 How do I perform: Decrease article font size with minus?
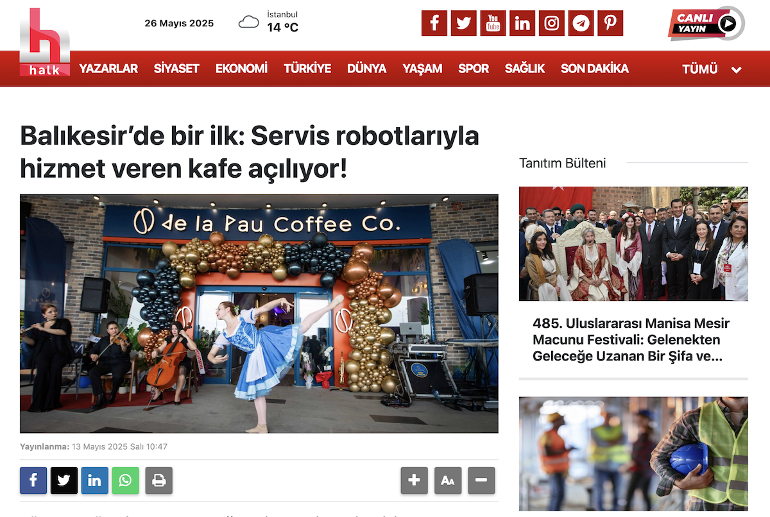(x=481, y=480)
